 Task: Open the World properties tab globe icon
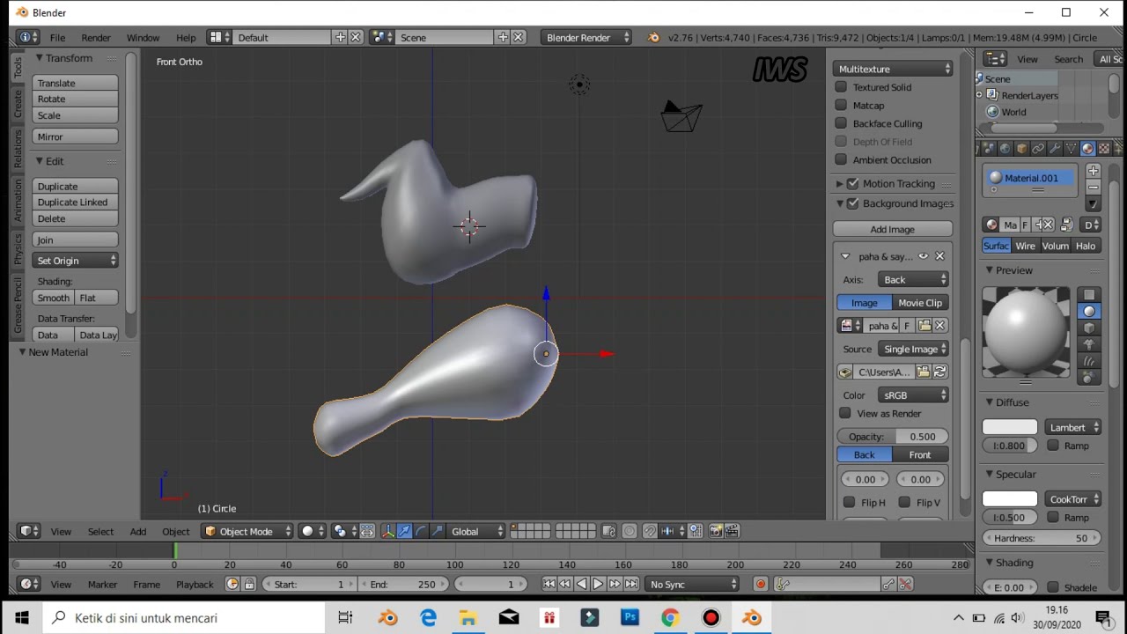1005,149
